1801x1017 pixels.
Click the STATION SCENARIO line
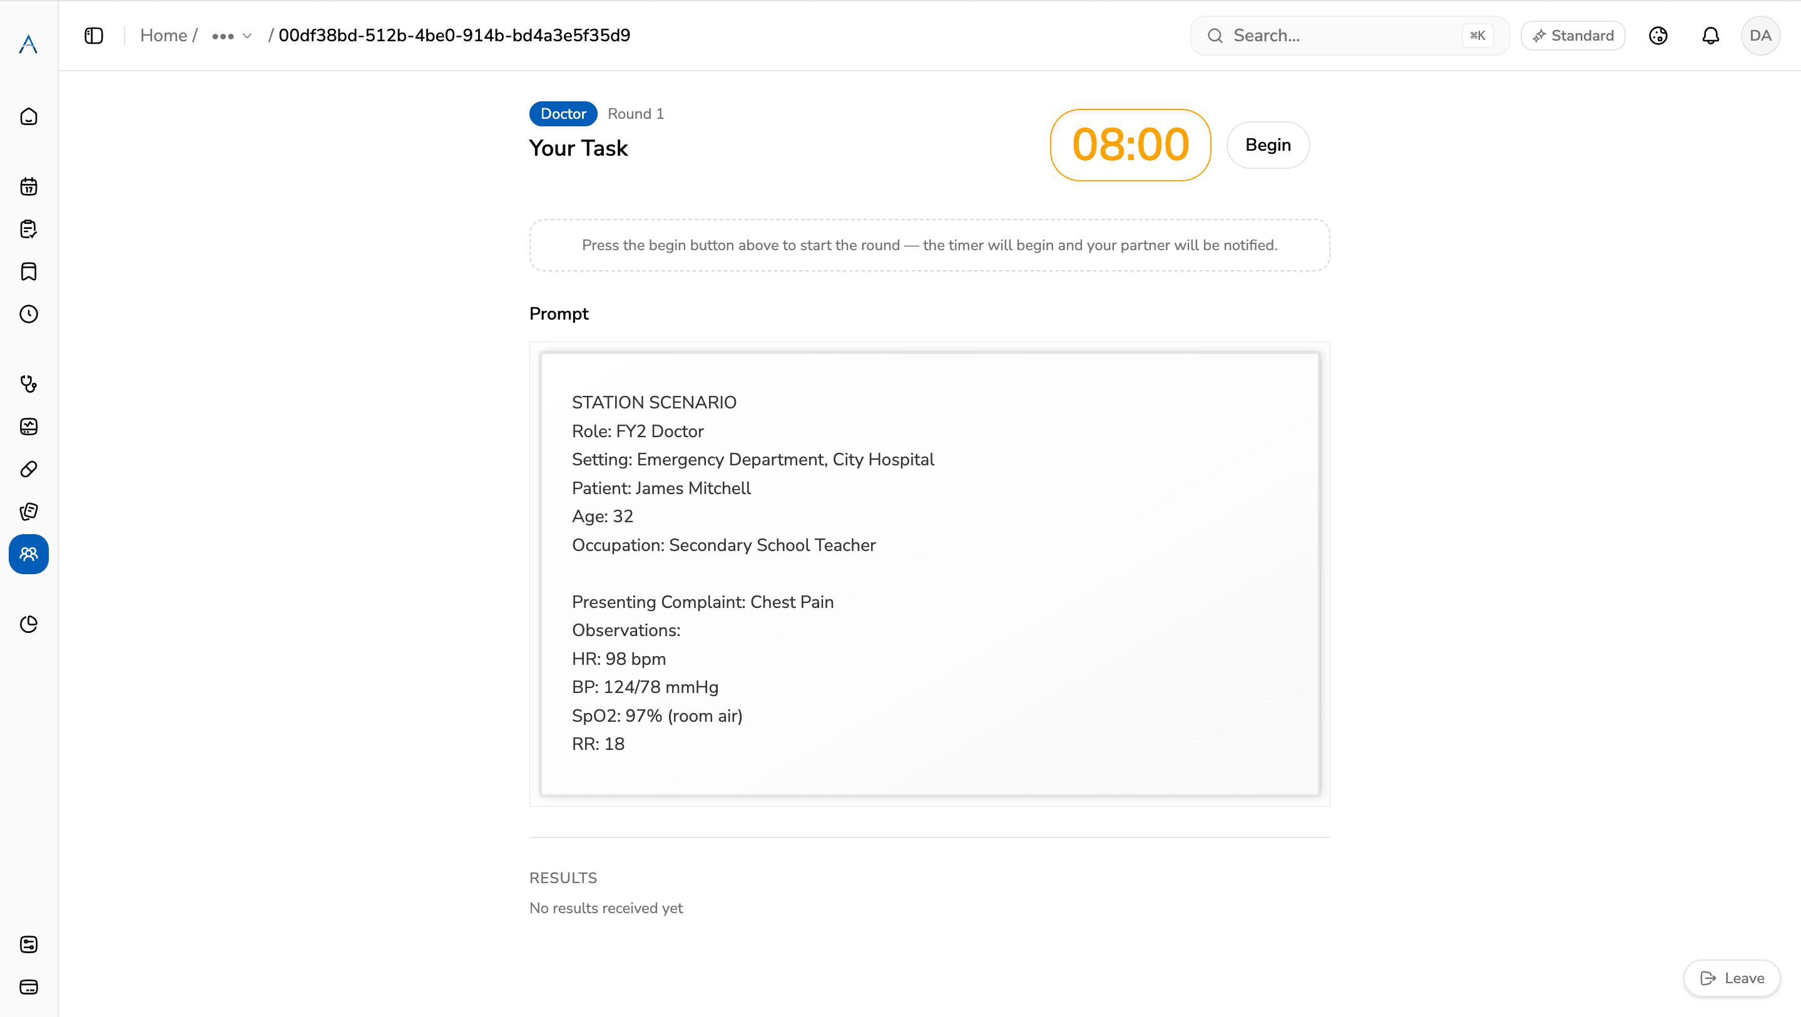(x=654, y=403)
